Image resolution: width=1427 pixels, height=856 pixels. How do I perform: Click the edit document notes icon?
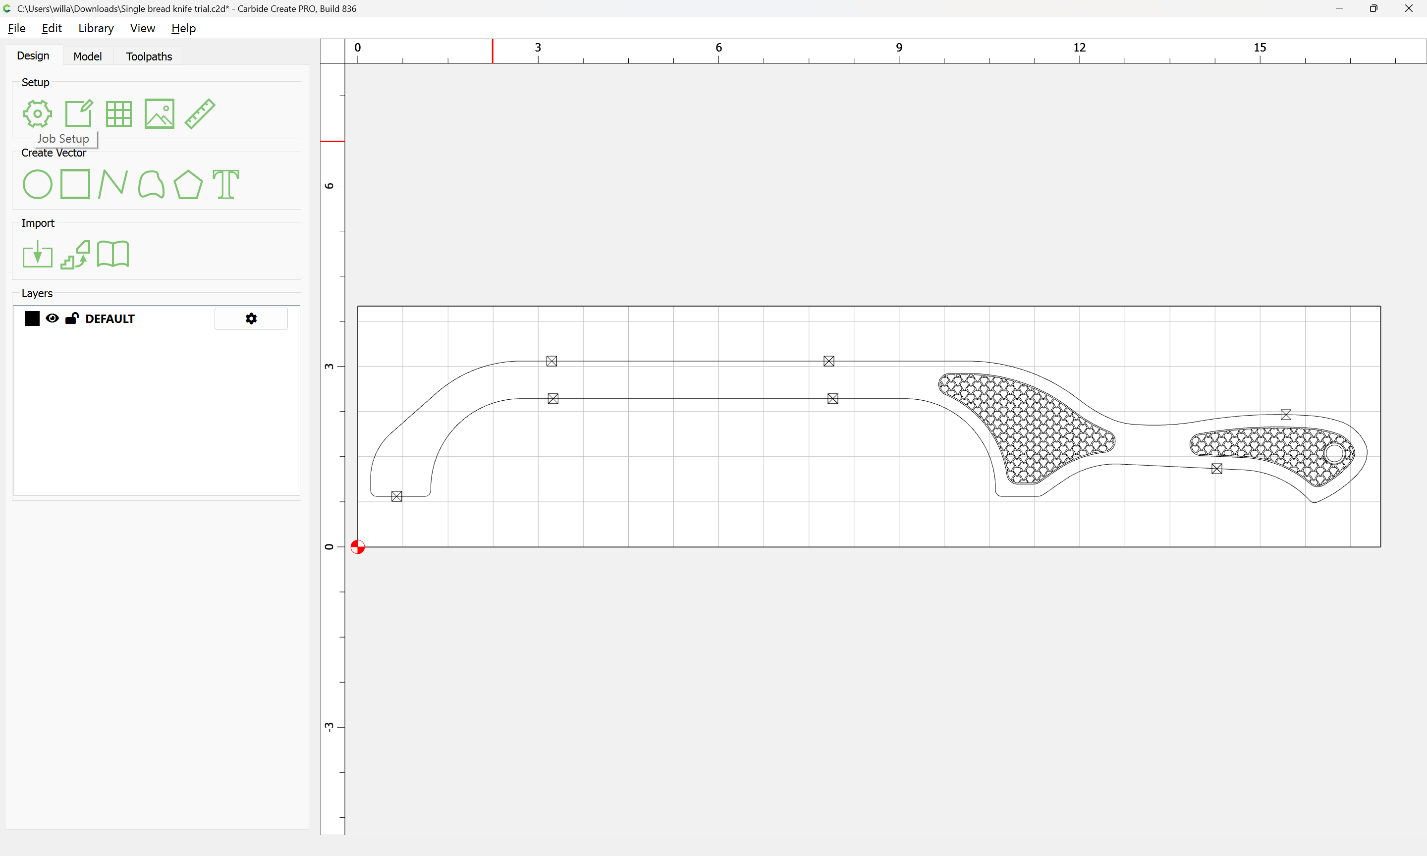click(78, 113)
